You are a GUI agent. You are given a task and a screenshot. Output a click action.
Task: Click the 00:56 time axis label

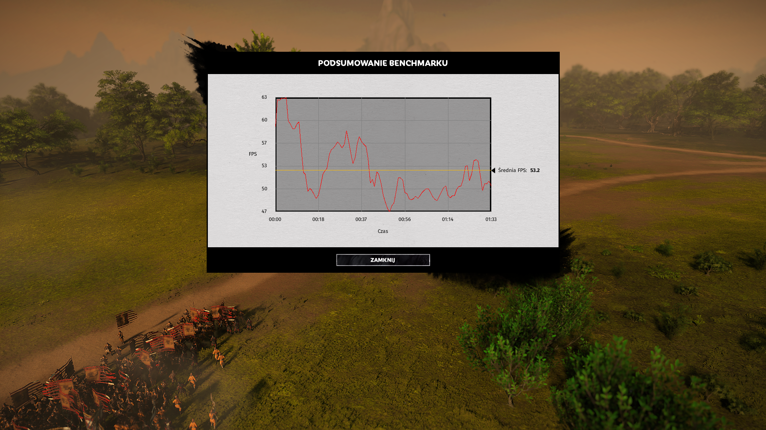(x=405, y=219)
